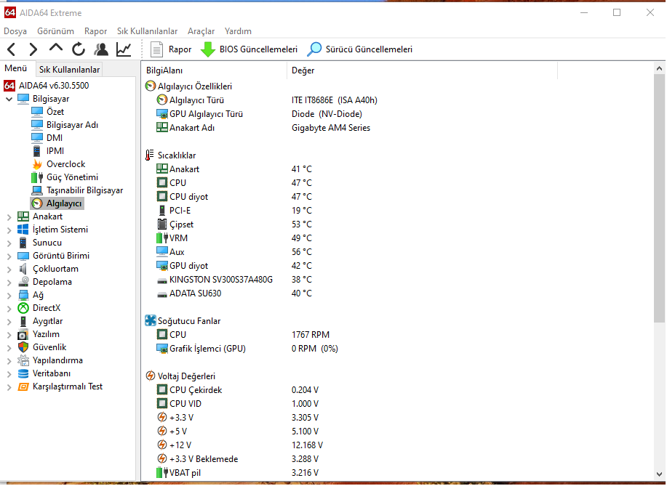Click the green BIOS download arrow icon

(x=207, y=49)
